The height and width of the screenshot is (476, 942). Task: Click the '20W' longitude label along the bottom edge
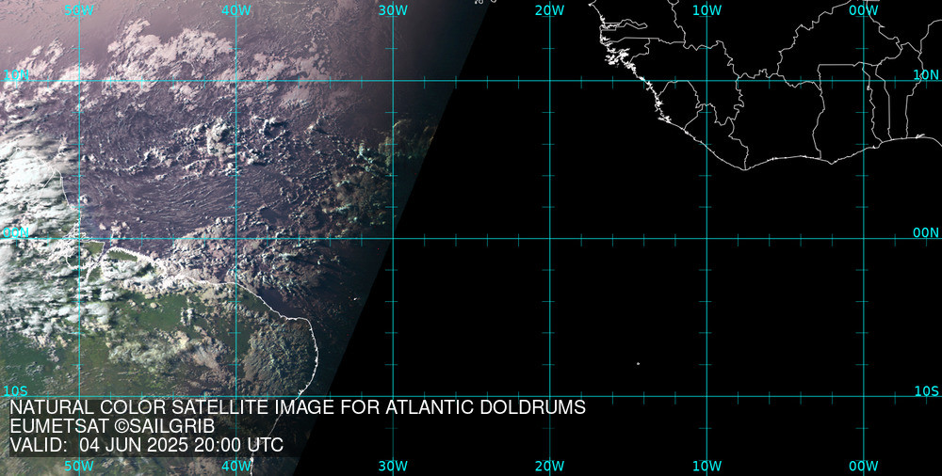[x=550, y=467]
